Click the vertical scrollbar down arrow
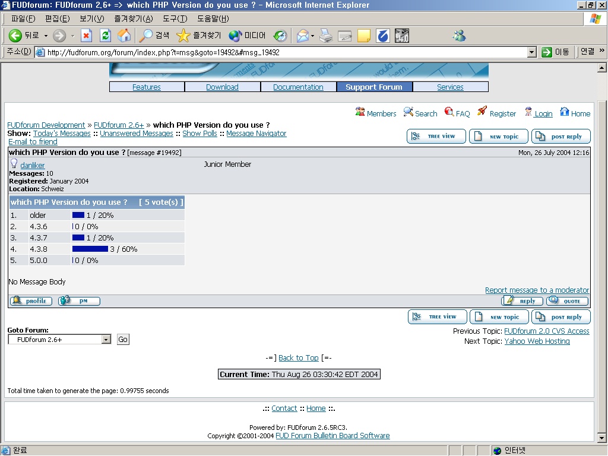 pos(602,438)
